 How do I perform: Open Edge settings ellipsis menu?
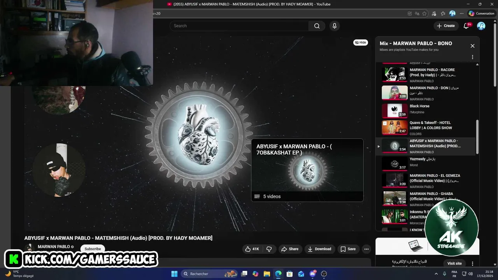[461, 13]
